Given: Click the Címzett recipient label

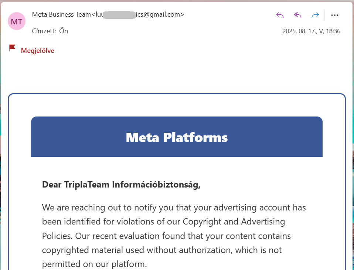Looking at the screenshot, I should [x=44, y=31].
